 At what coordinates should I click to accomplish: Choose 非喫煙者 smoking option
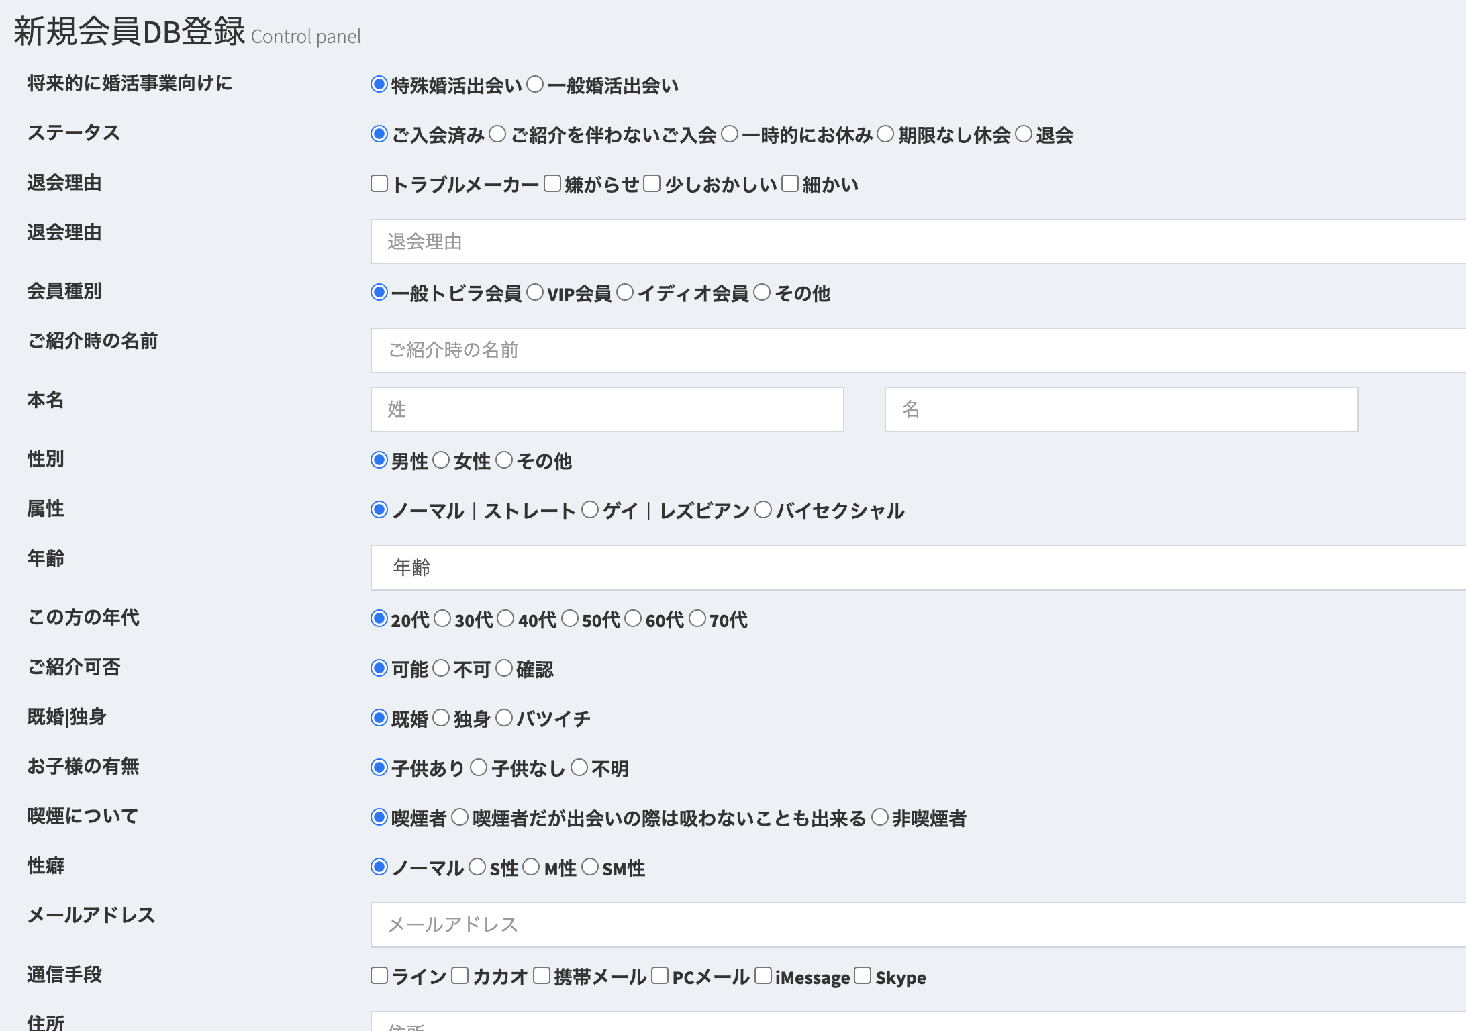tap(880, 817)
